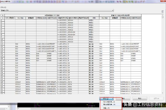Select right-side STOP function text in row 14
The width and height of the screenshot is (166, 110).
(x=136, y=49)
